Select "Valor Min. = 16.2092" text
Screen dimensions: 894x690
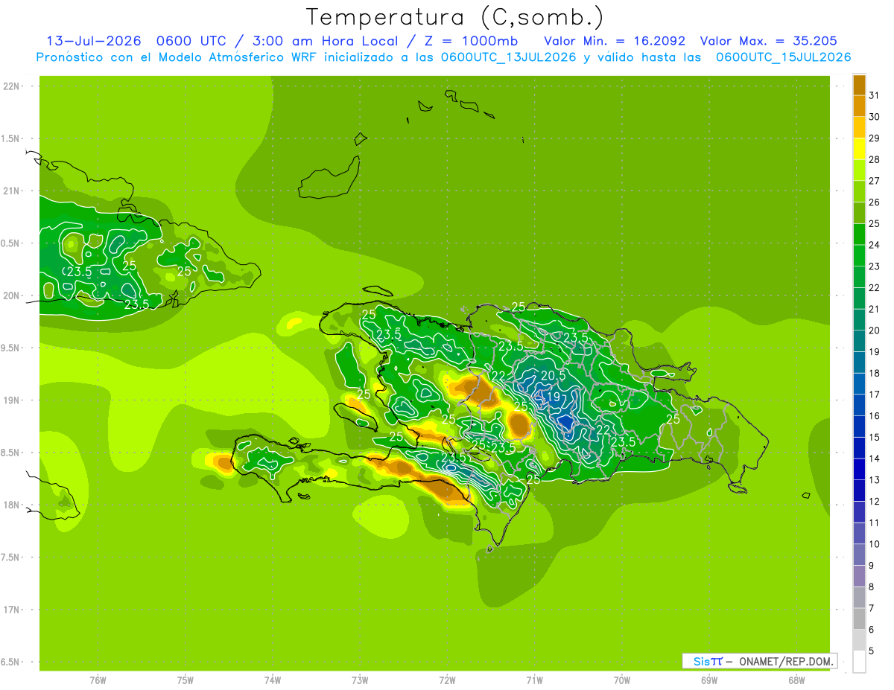coord(615,41)
